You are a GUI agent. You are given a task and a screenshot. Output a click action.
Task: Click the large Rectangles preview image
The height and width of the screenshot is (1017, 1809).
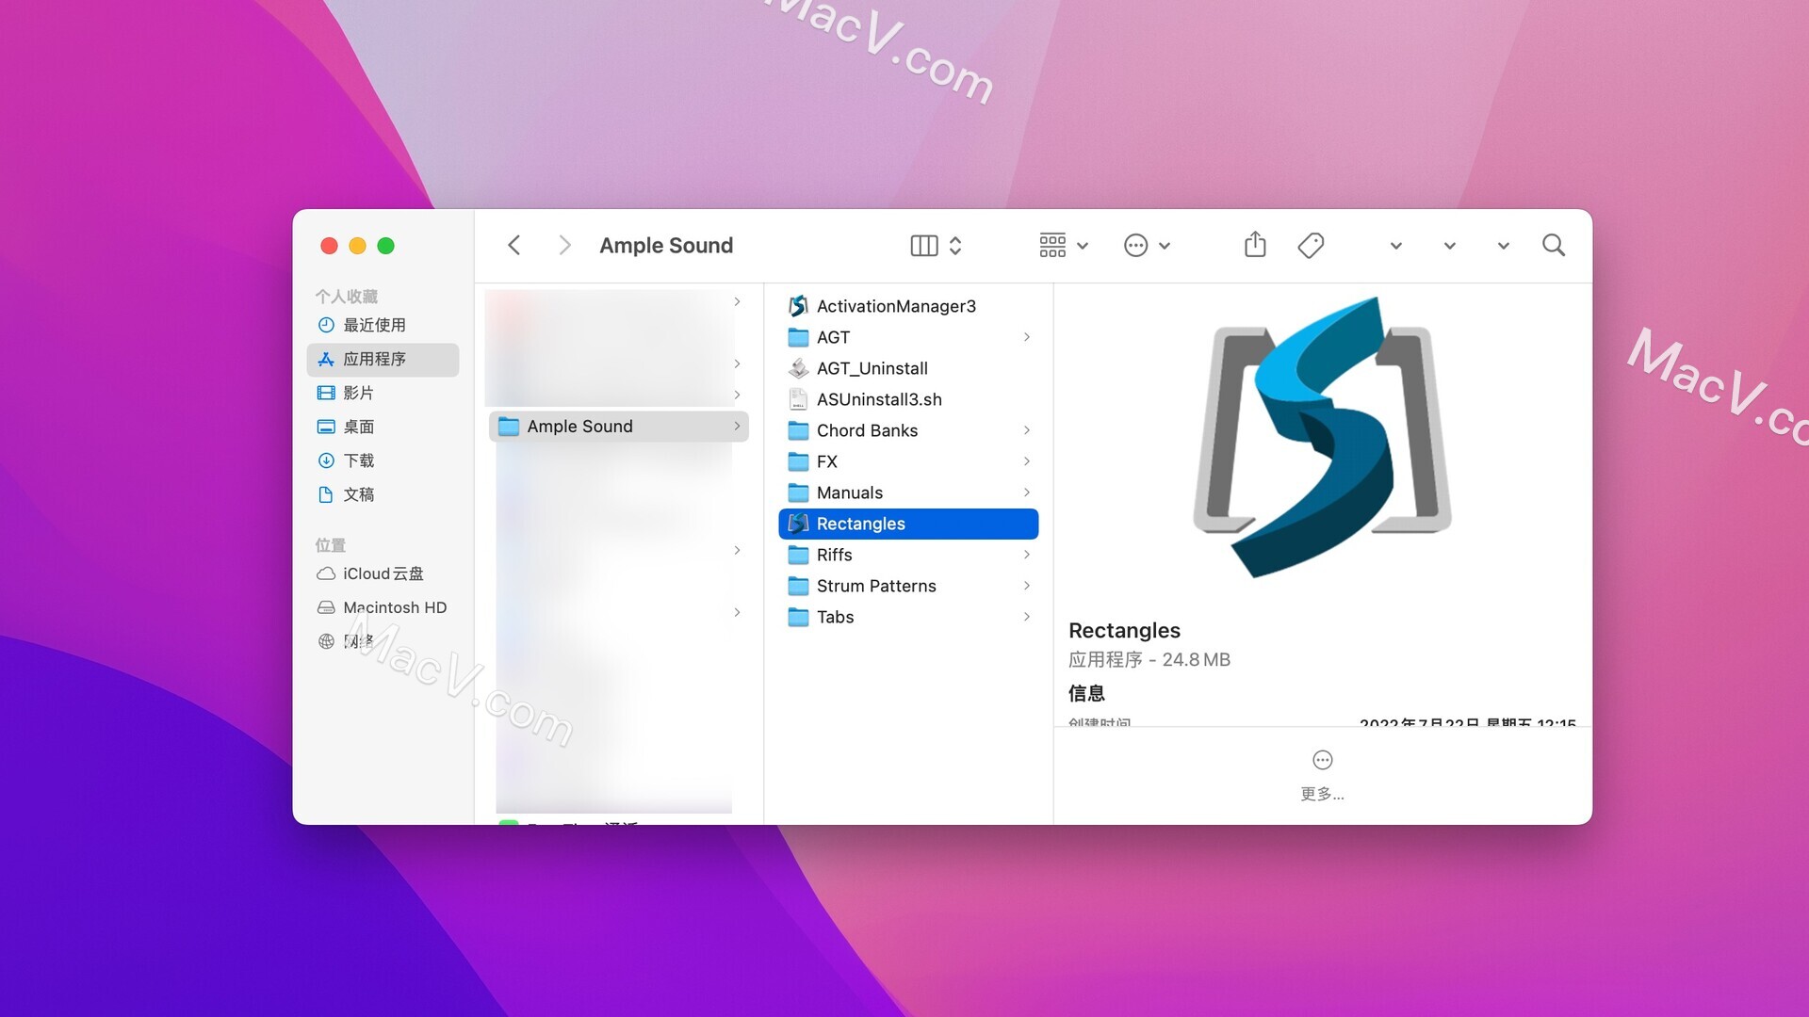1322,437
